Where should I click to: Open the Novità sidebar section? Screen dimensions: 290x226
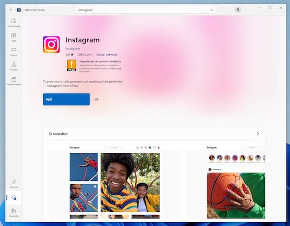14,184
